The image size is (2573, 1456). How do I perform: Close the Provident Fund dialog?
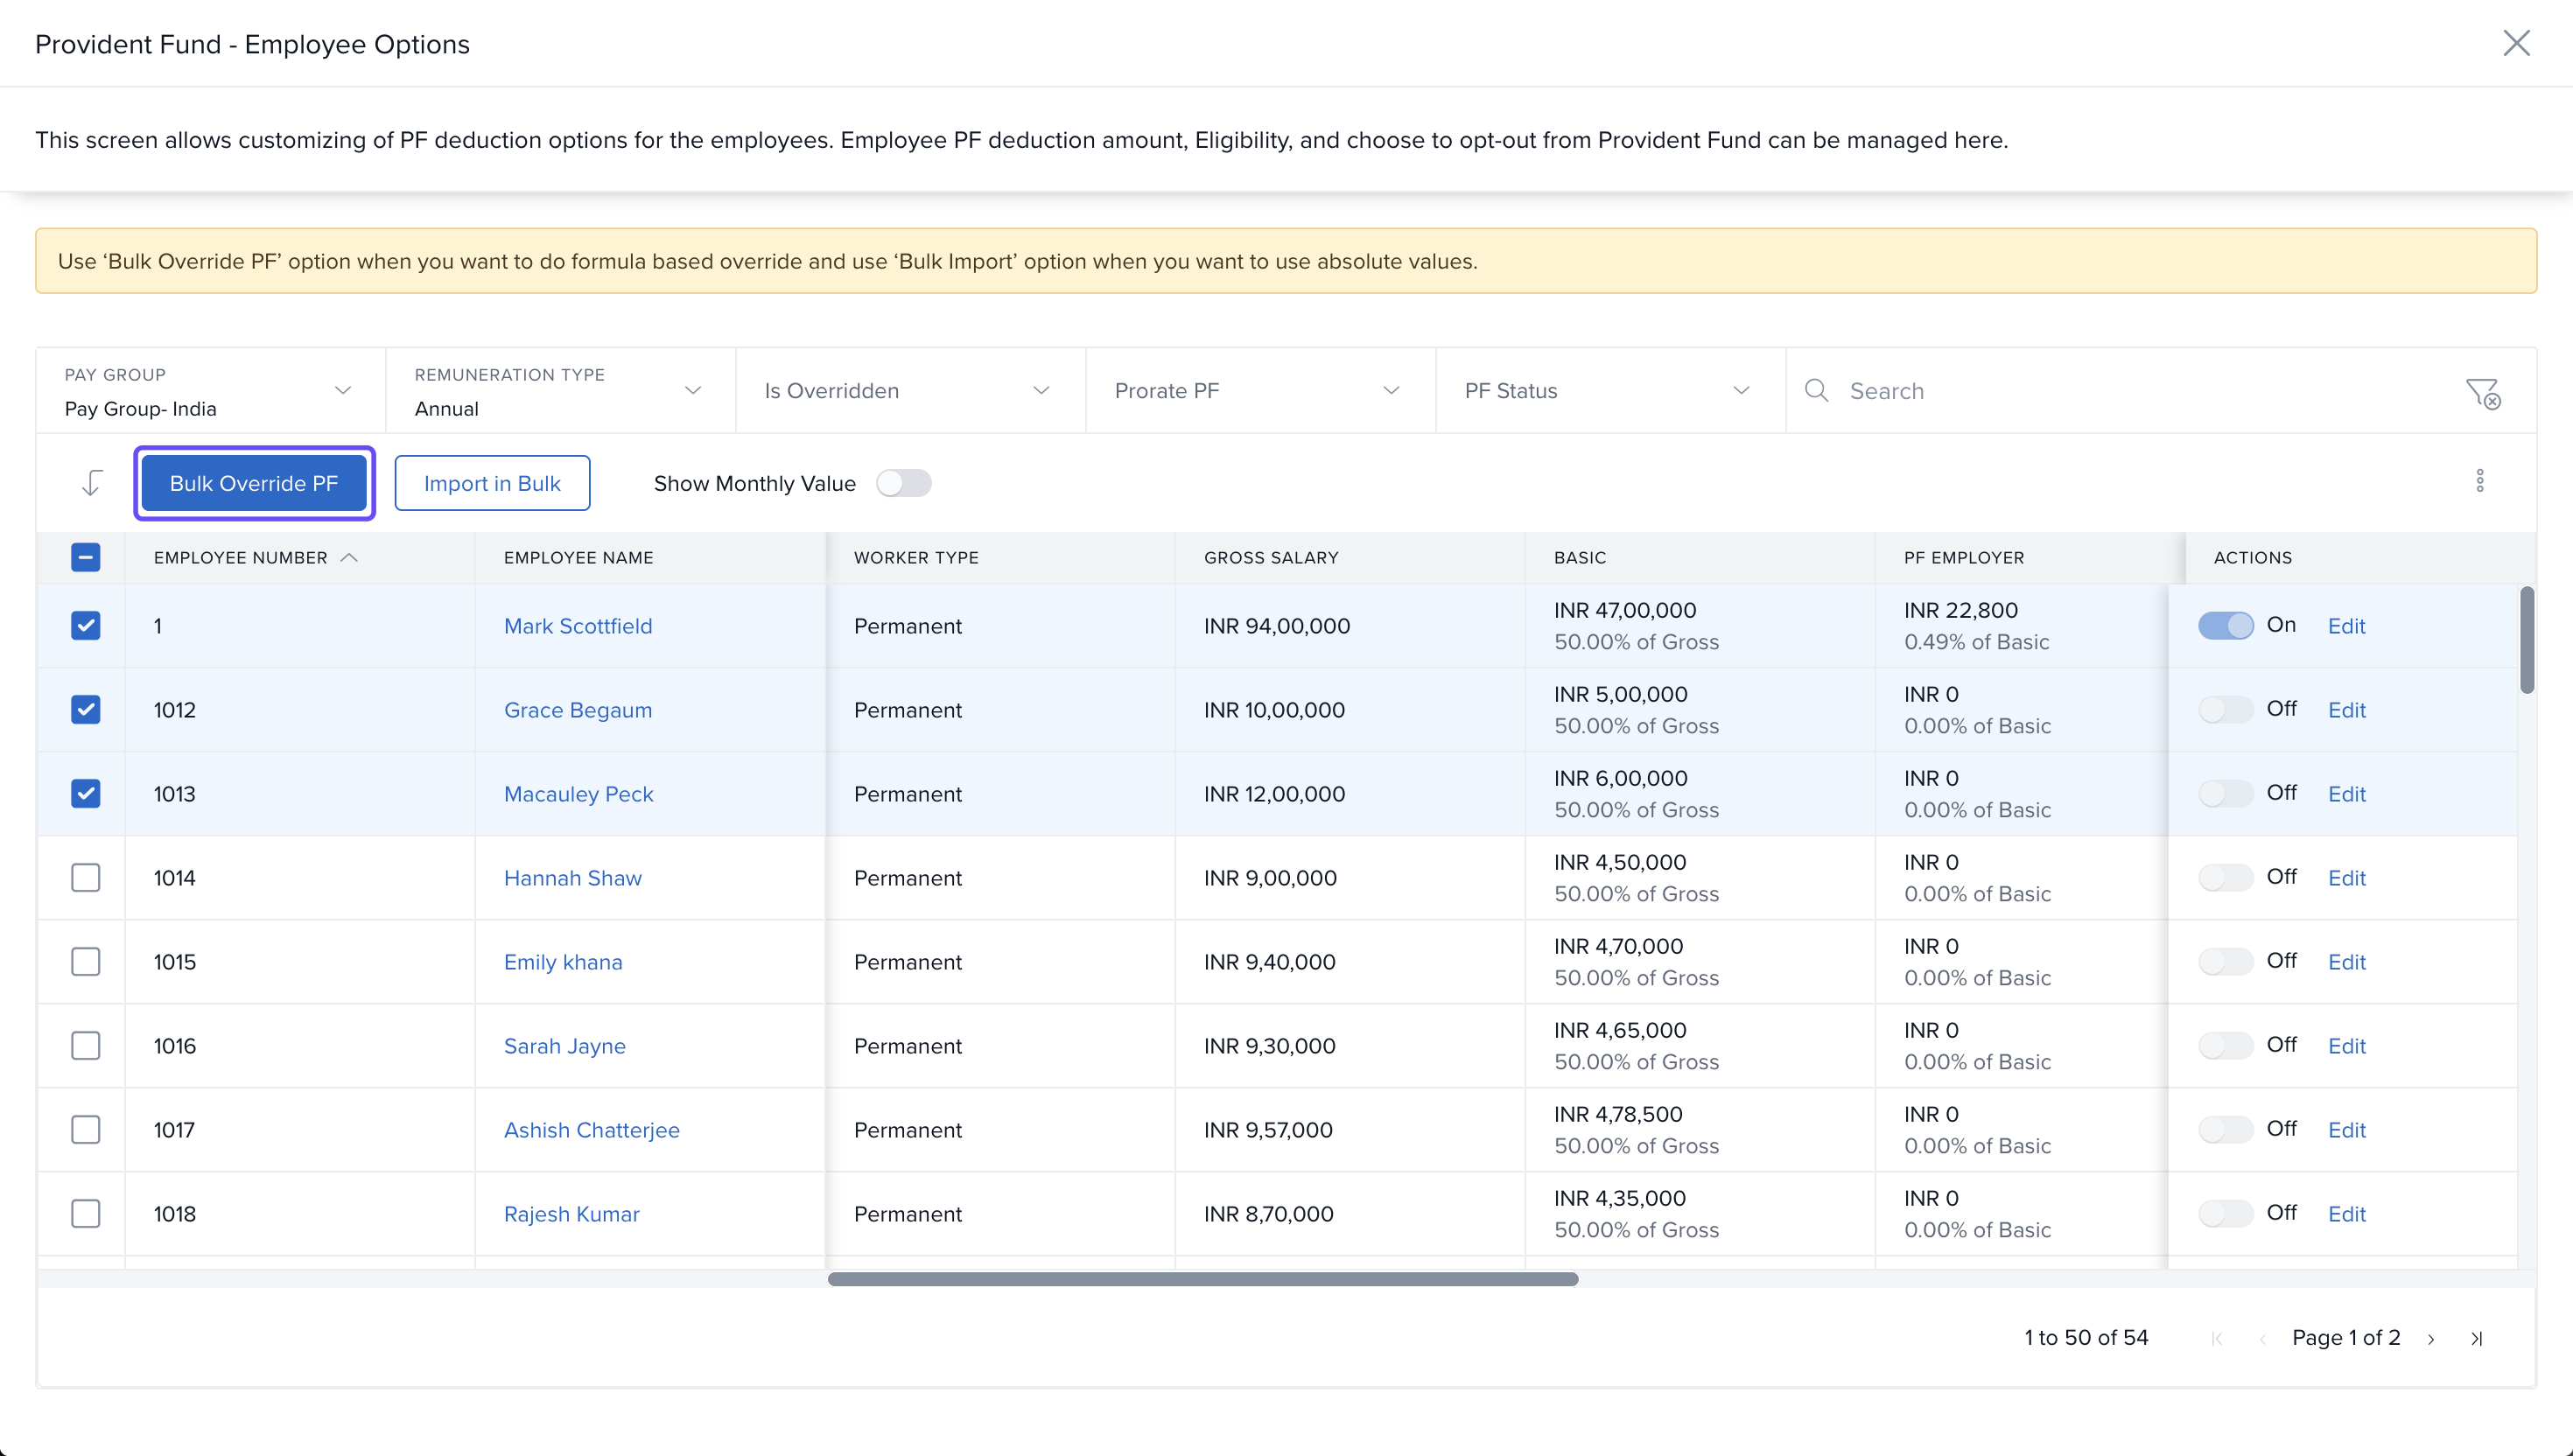pos(2516,43)
